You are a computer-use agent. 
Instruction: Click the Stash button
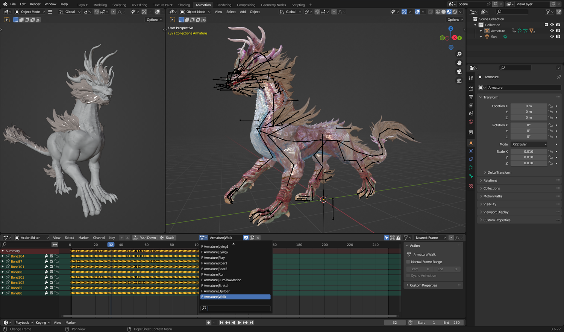coord(167,238)
